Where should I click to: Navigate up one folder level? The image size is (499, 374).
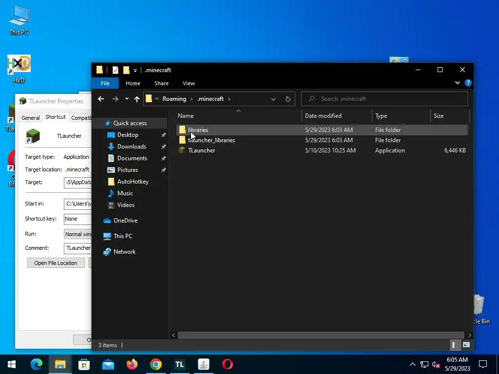click(x=137, y=99)
